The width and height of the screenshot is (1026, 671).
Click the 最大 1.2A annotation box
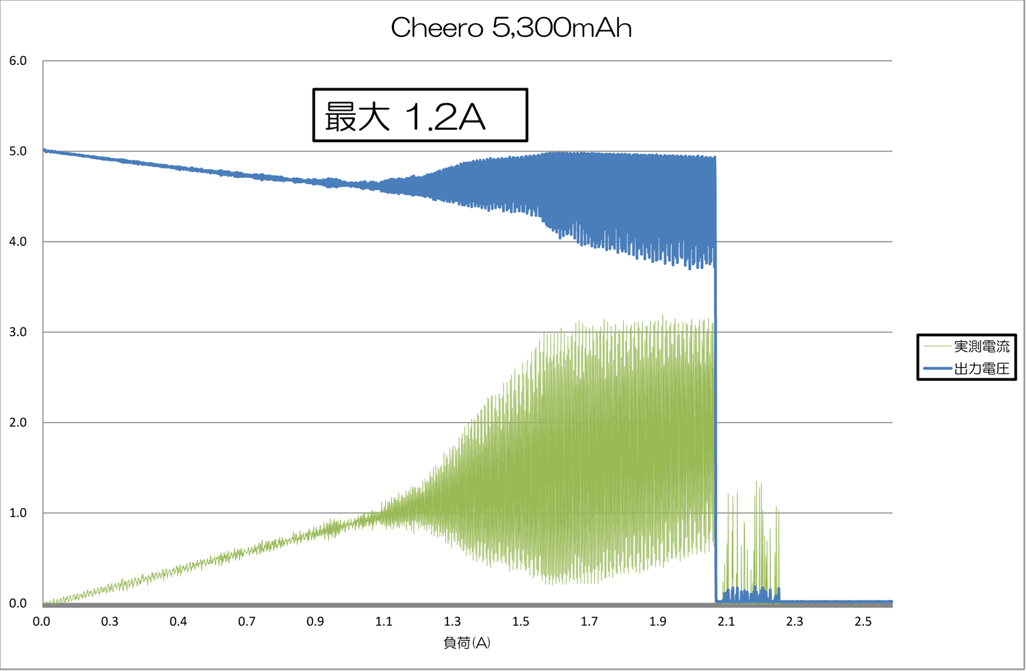tap(420, 115)
